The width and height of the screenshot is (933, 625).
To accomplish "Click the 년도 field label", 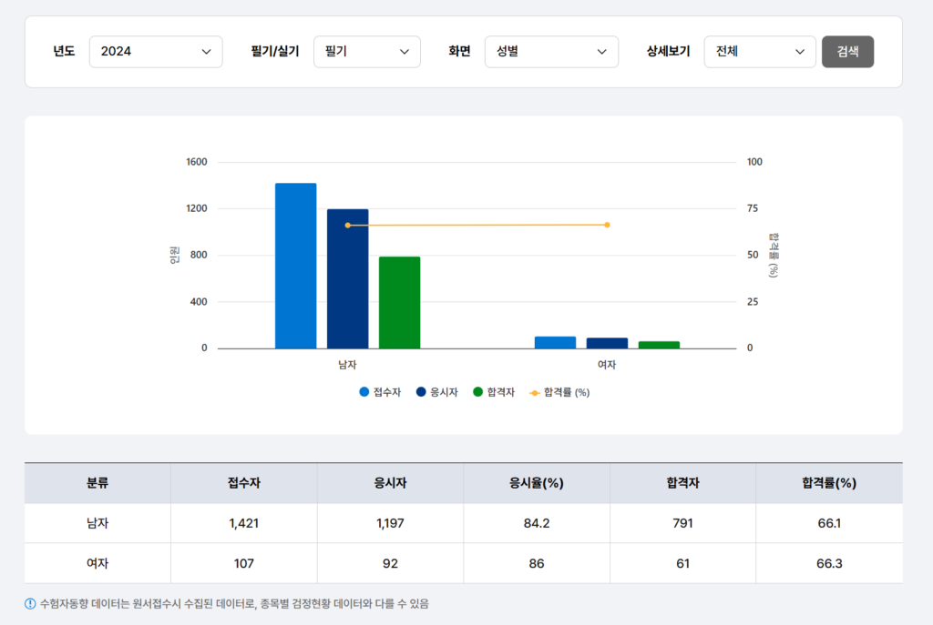I will [64, 52].
